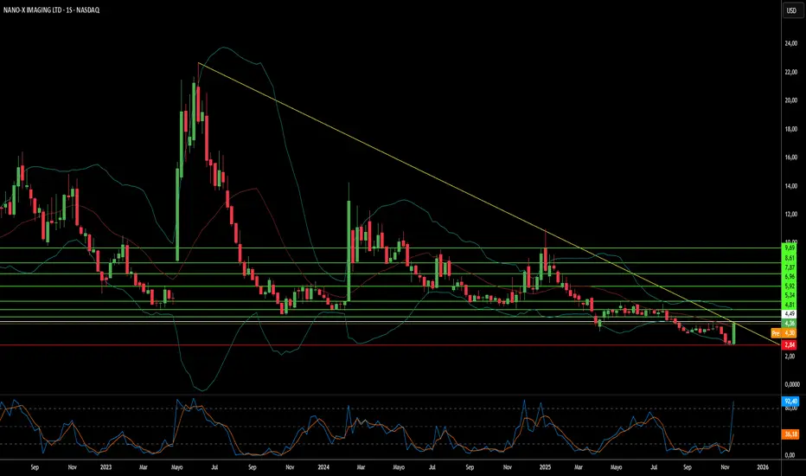Image resolution: width=806 pixels, height=476 pixels.
Task: Open the USD currency selector
Action: pos(790,10)
